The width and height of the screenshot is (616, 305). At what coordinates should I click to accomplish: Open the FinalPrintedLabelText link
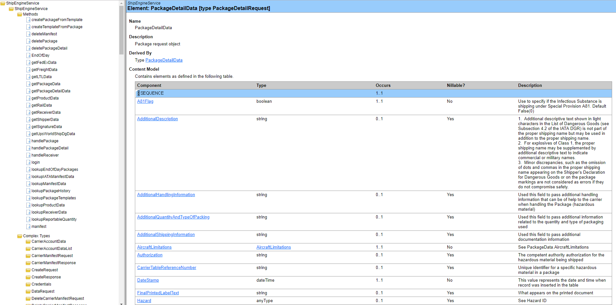tap(158, 293)
